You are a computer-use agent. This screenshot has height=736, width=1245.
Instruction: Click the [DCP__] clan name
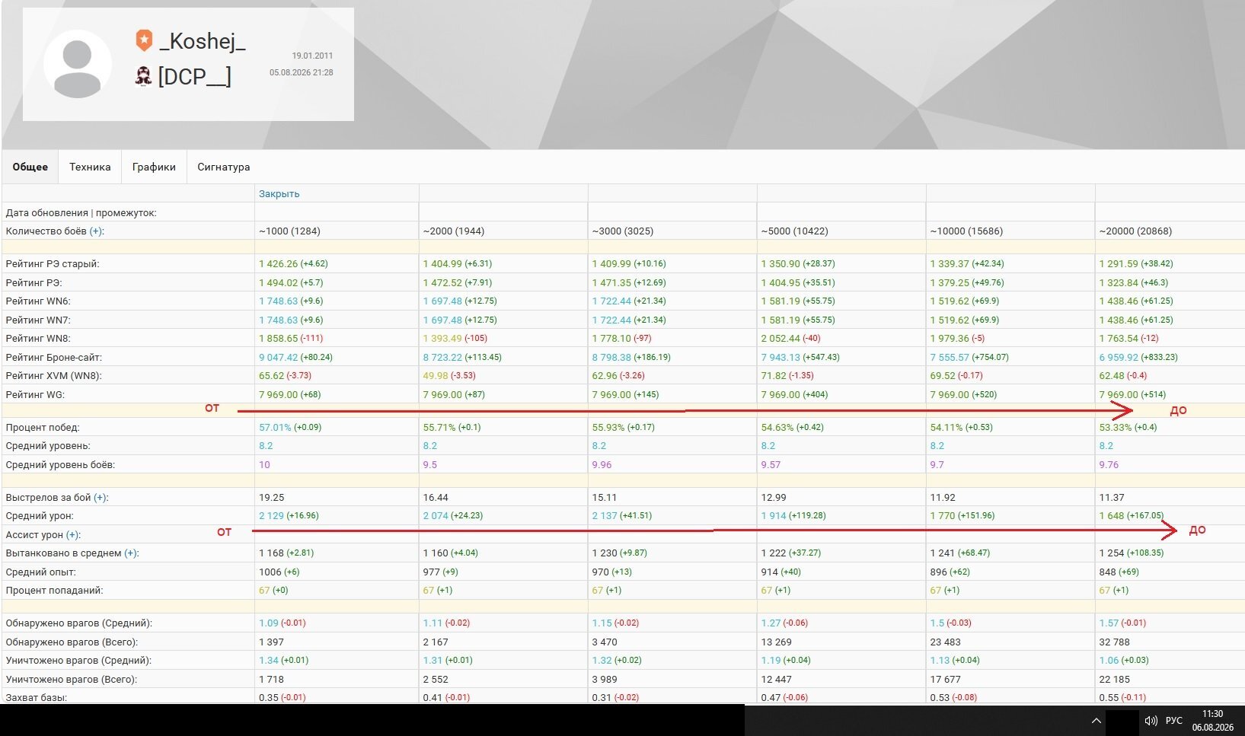(194, 77)
